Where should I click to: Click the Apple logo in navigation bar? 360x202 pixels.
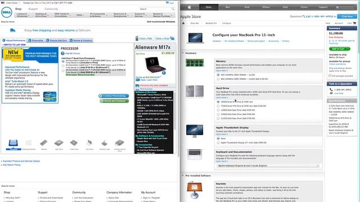tap(190, 7)
